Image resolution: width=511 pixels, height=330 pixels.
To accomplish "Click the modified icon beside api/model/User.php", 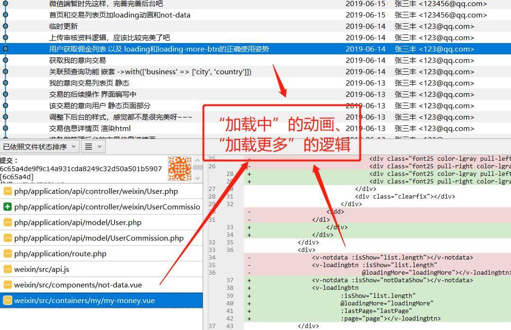I will coord(8,223).
